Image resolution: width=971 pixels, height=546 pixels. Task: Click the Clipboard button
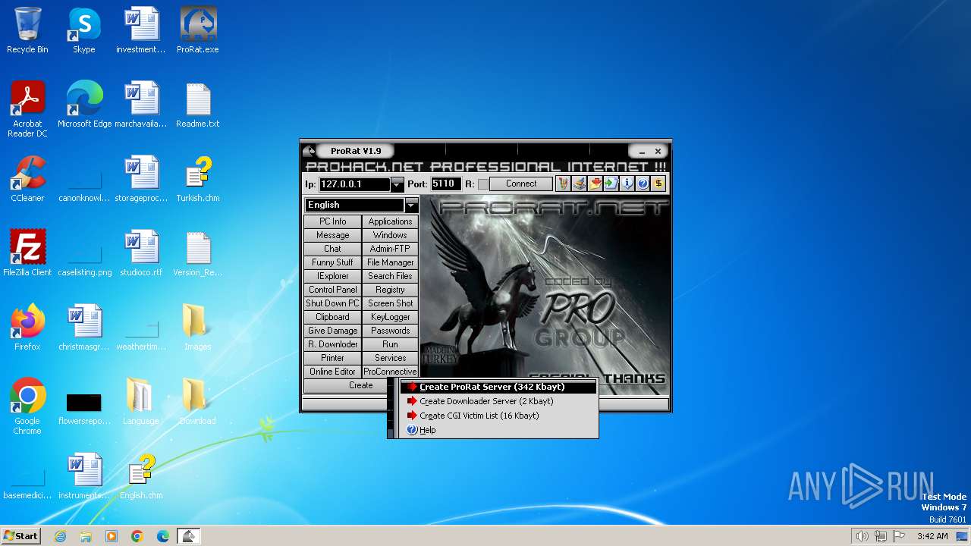click(x=332, y=317)
